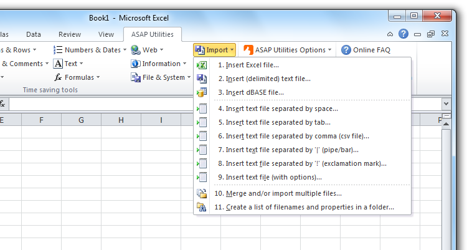Minimize the ribbon with the caret icon
This screenshot has width=467, height=250.
390,34
